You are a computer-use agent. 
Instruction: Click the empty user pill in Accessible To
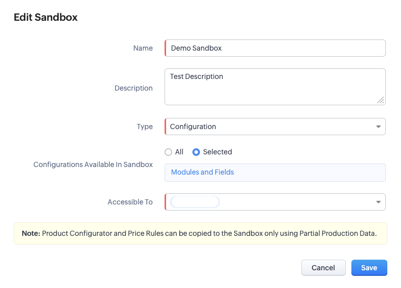(195, 202)
